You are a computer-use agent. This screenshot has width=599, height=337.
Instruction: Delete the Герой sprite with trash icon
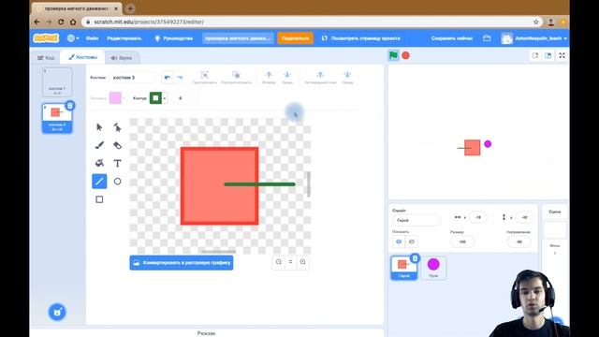415,258
